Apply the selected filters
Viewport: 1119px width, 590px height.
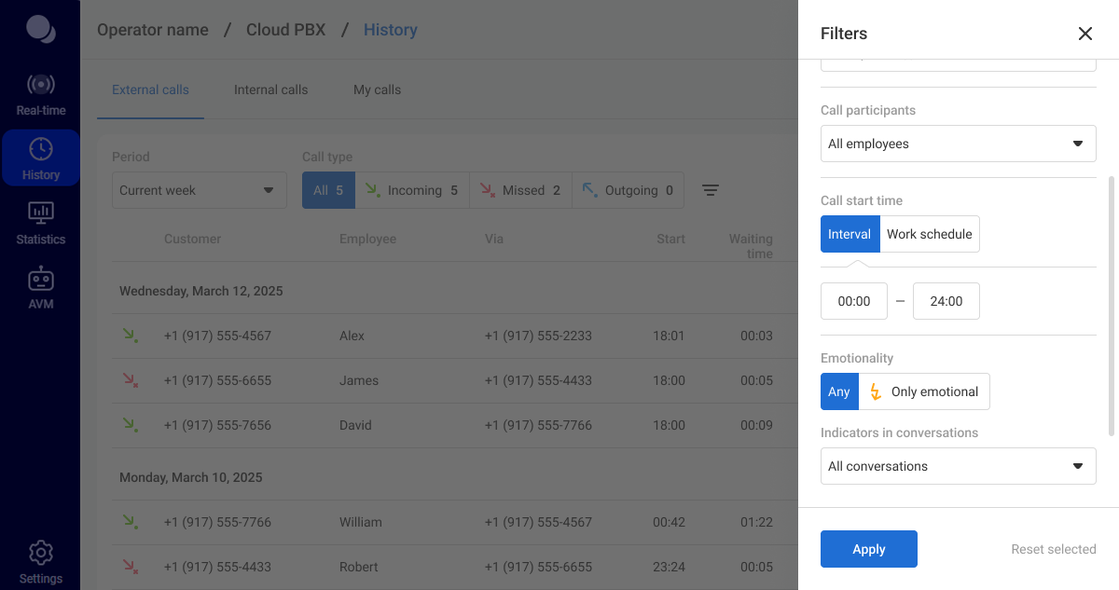tap(869, 549)
